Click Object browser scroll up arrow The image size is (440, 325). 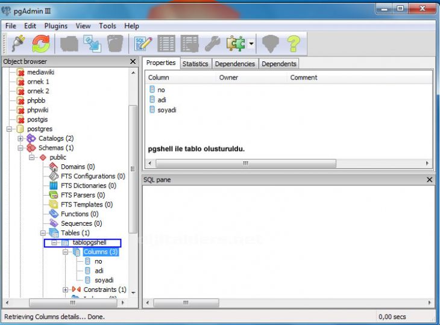(x=133, y=73)
